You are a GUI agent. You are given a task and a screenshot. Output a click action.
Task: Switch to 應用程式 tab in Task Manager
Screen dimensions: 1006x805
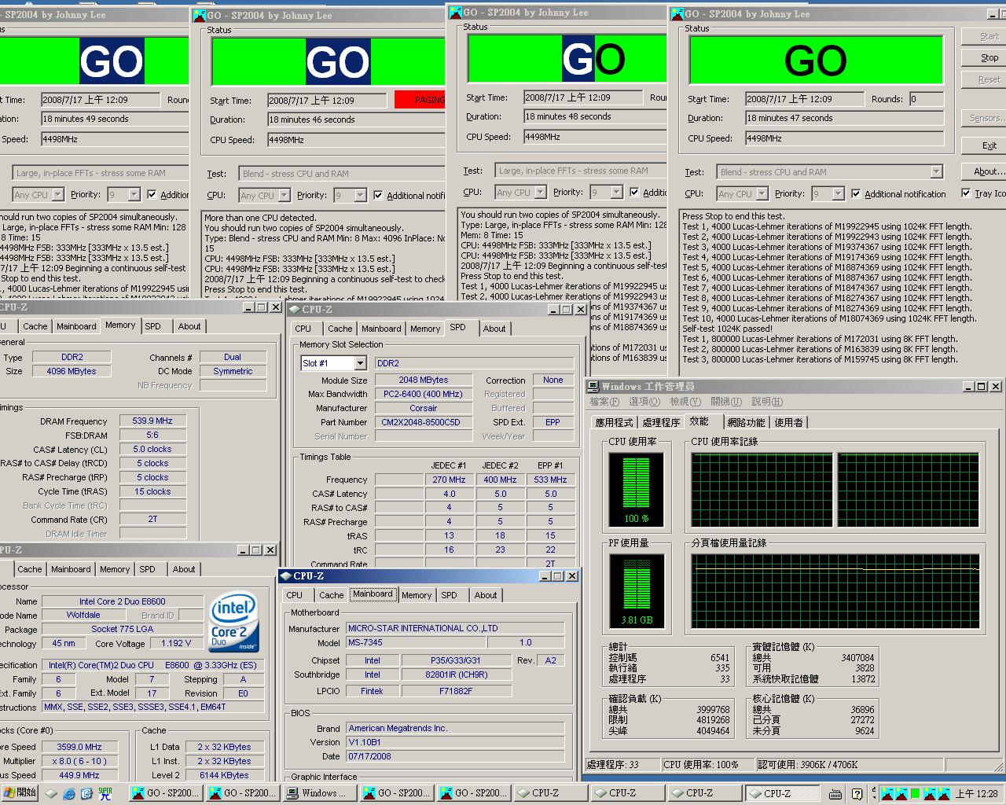614,422
